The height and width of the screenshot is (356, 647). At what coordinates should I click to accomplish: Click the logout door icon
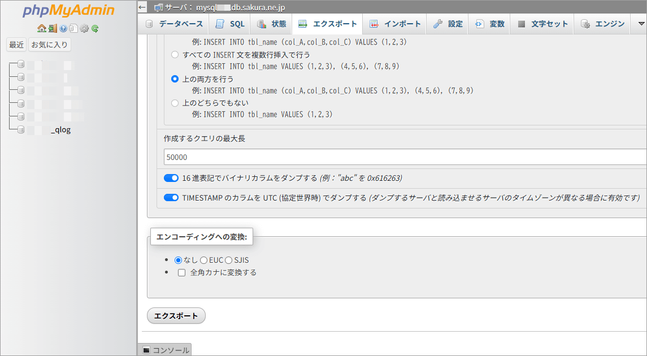tap(53, 28)
